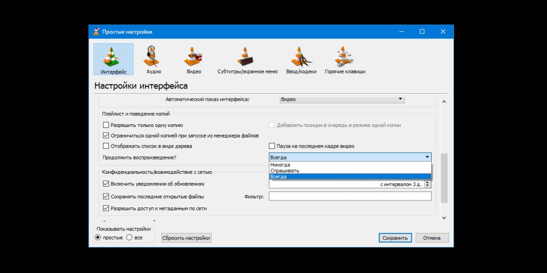Click the scrollbar down arrow
The width and height of the screenshot is (547, 273).
pyautogui.click(x=444, y=218)
